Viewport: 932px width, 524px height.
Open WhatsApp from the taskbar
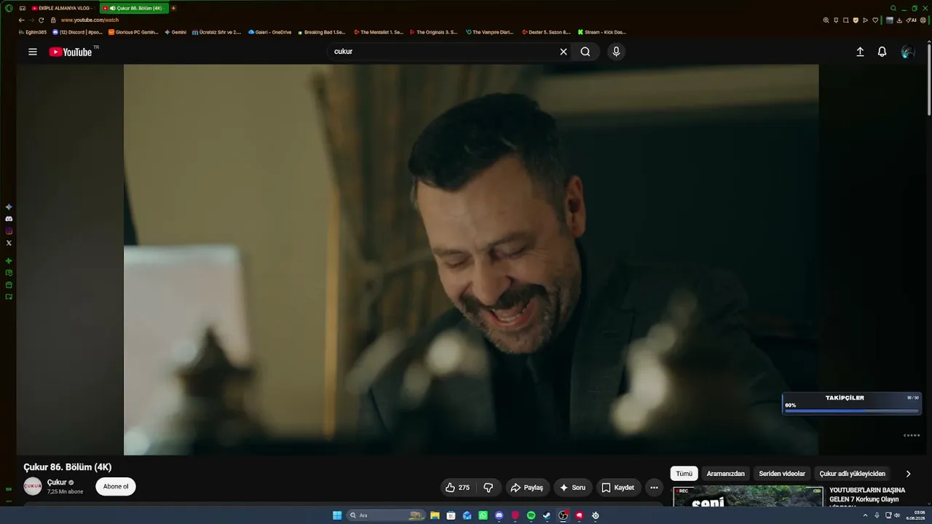[483, 515]
